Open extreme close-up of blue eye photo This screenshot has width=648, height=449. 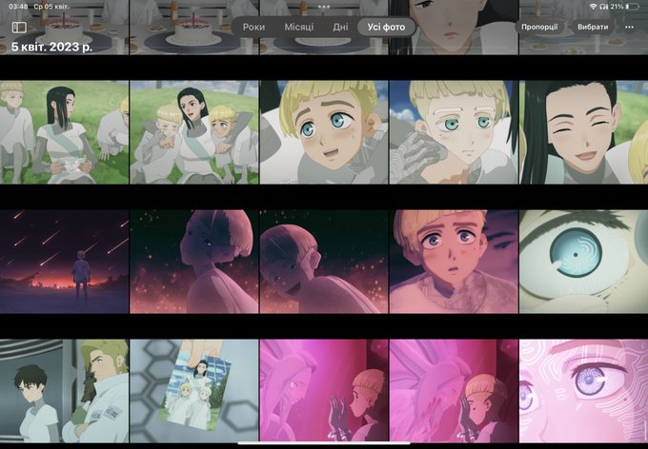point(583,262)
